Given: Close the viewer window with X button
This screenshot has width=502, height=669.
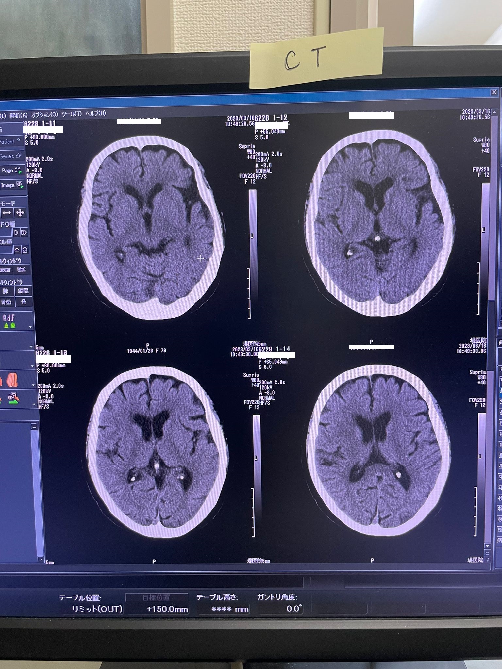Looking at the screenshot, I should click(494, 93).
